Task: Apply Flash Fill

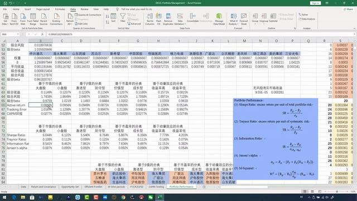Action: click(x=158, y=19)
